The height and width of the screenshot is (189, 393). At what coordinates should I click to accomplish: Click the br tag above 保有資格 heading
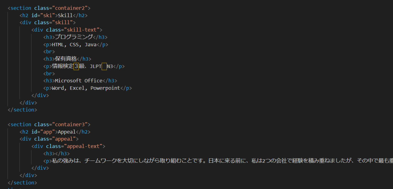click(49, 52)
